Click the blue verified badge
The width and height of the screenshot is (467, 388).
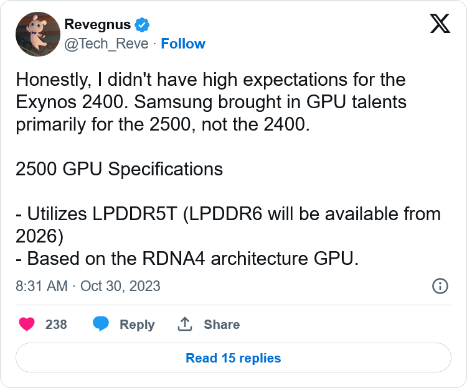[x=142, y=25]
